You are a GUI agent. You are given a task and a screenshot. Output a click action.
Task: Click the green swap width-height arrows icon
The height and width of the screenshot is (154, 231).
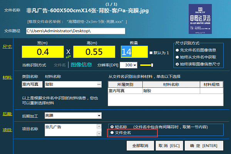tap(69, 56)
